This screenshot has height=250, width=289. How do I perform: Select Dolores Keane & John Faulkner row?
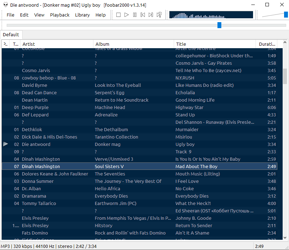140,174
